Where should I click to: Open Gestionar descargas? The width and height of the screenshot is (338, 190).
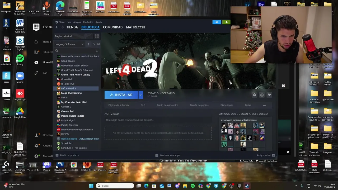(168, 155)
